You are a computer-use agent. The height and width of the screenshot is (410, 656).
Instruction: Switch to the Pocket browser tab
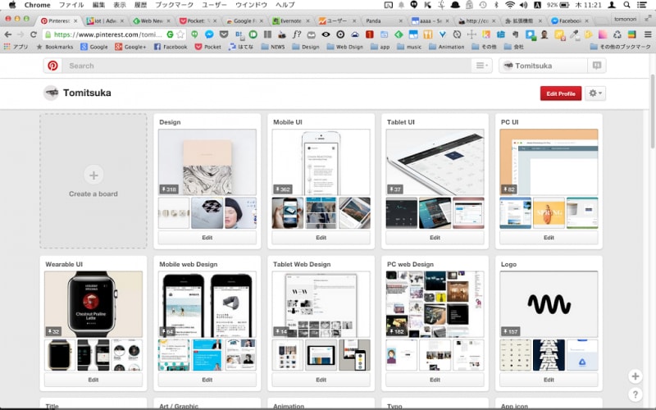coord(198,20)
